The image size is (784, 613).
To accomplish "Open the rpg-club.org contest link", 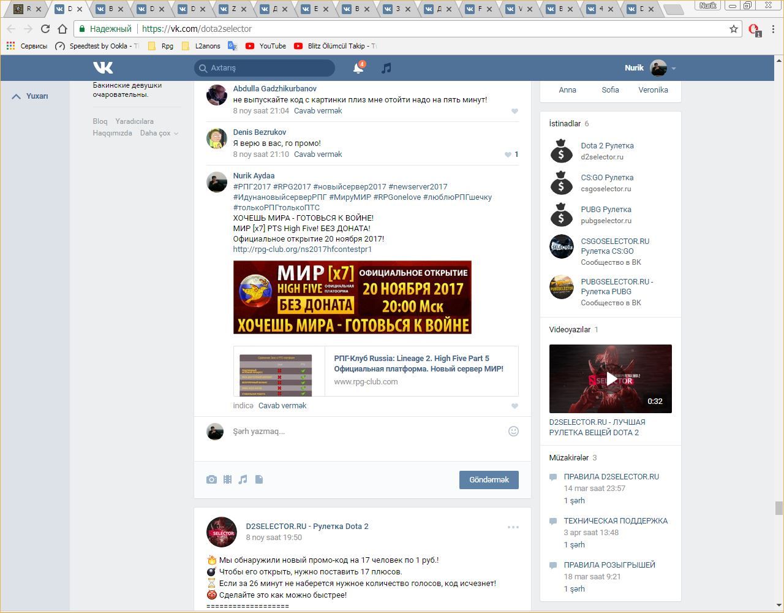I will [x=303, y=249].
